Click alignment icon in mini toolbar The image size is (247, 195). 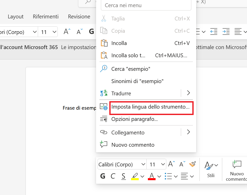point(184,176)
